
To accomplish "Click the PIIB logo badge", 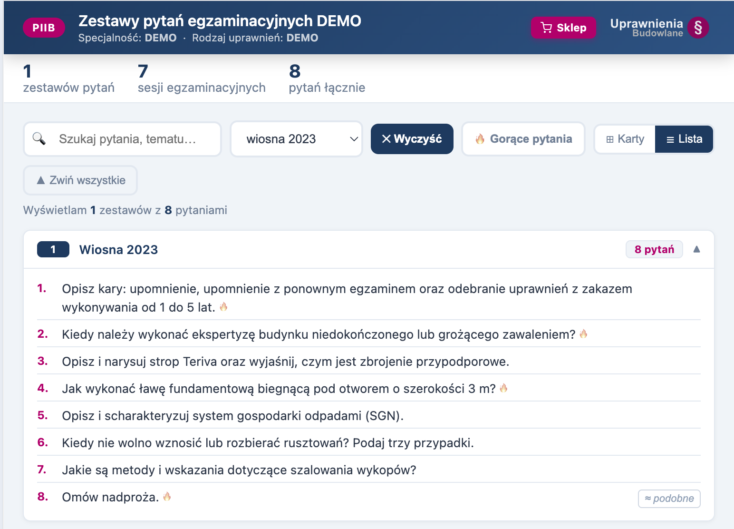I will coord(44,28).
